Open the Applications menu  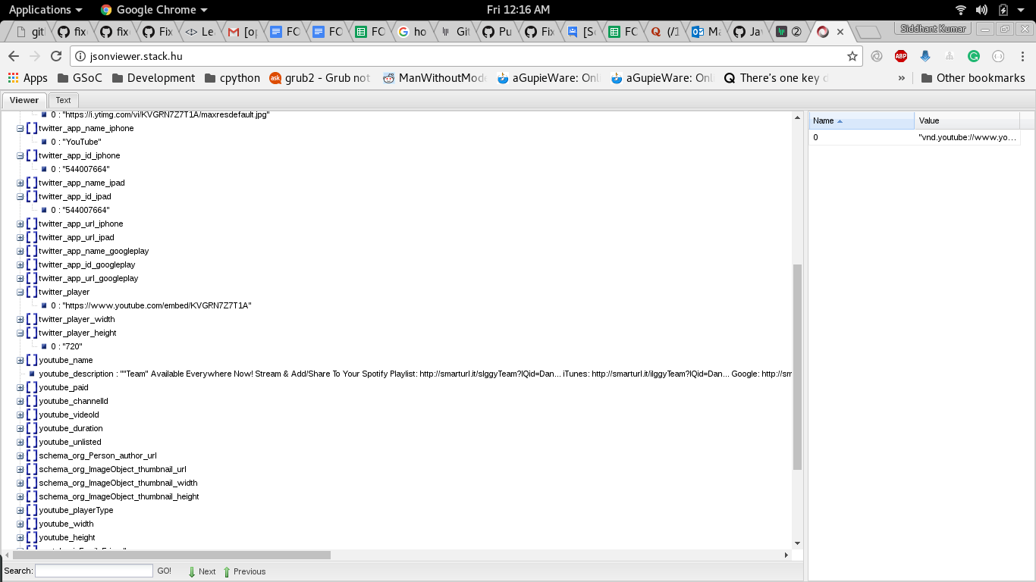46,10
